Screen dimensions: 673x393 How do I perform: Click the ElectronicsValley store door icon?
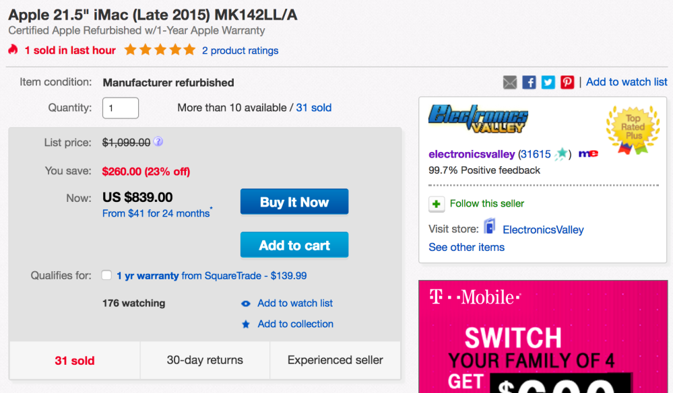490,228
